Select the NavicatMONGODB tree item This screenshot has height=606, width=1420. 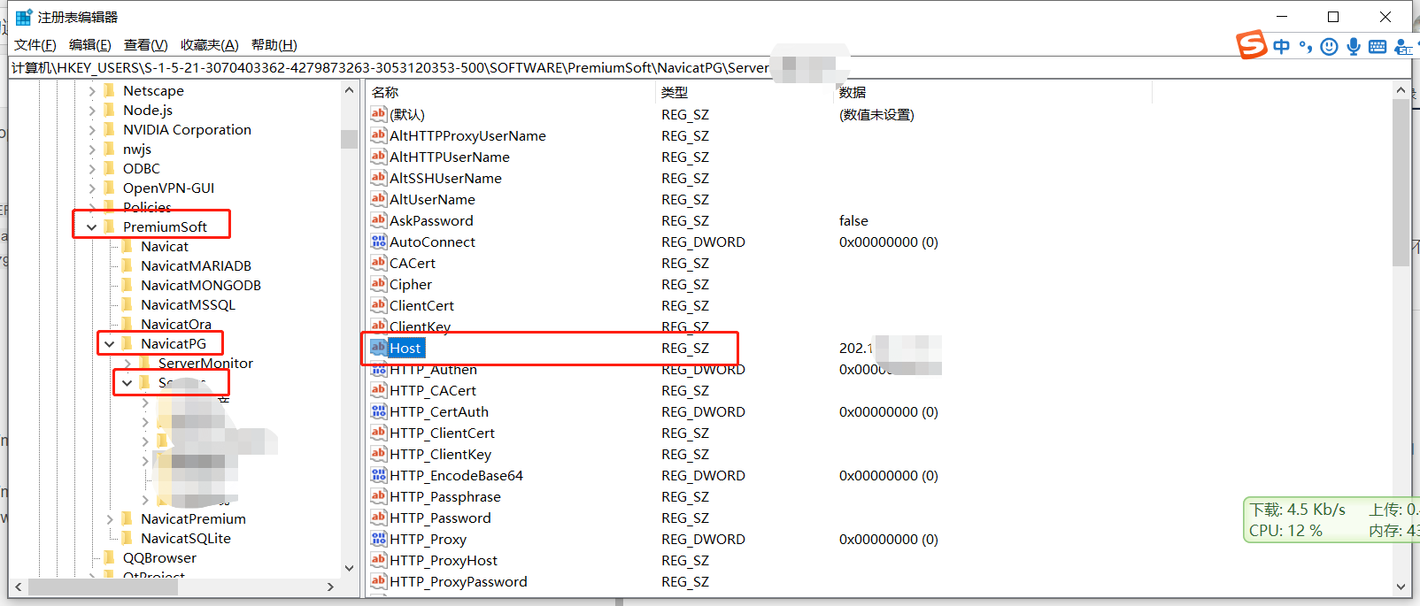(x=201, y=285)
